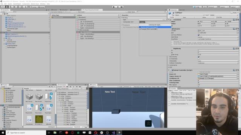The width and height of the screenshot is (241, 135).
Task: Open Task View on taskbar
Action: [49, 132]
